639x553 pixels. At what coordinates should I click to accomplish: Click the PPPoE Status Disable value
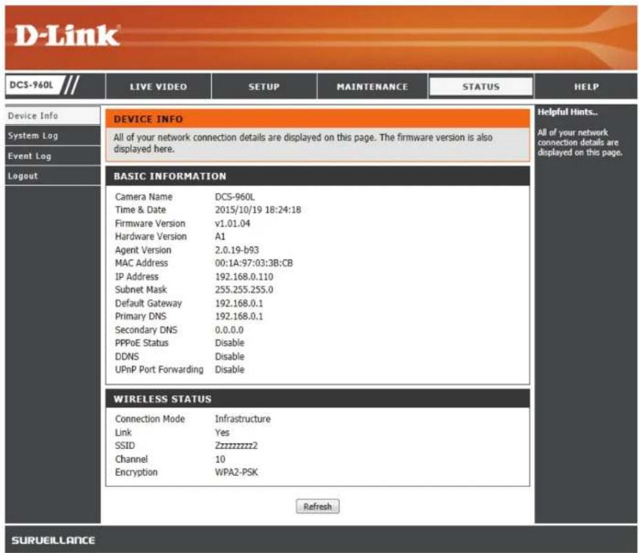tap(229, 343)
